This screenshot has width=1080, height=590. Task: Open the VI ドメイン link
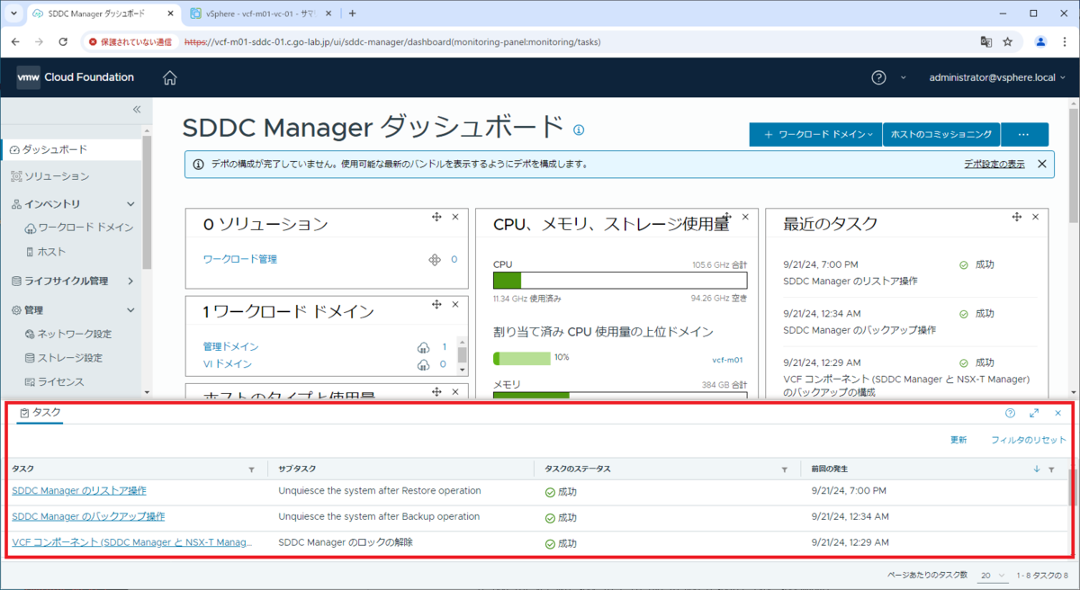point(228,364)
